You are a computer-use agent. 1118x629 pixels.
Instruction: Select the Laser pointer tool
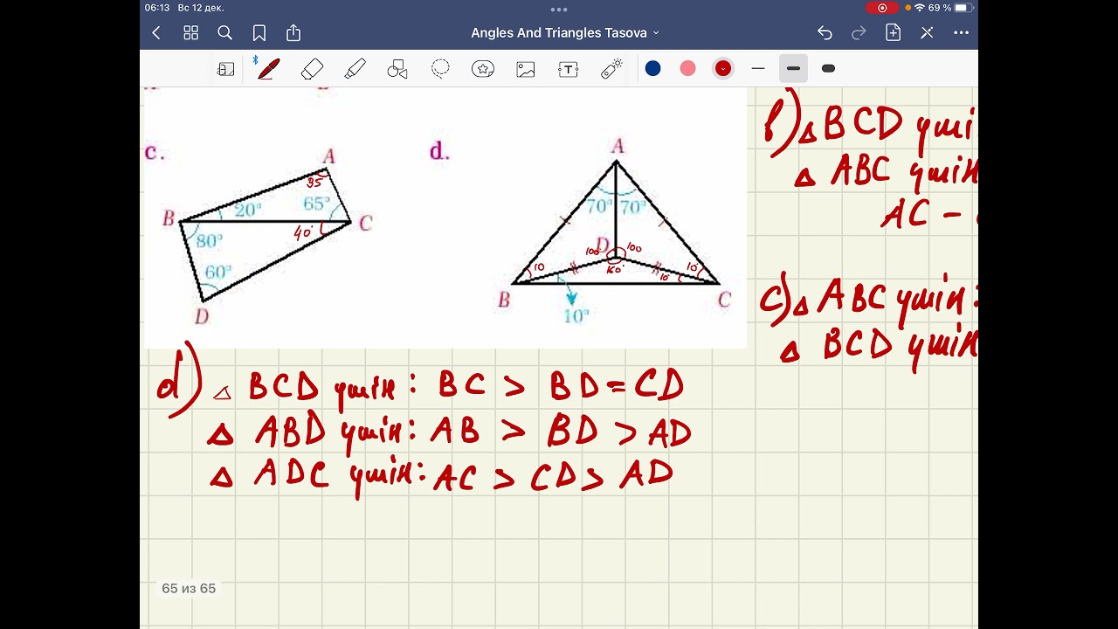(x=611, y=69)
